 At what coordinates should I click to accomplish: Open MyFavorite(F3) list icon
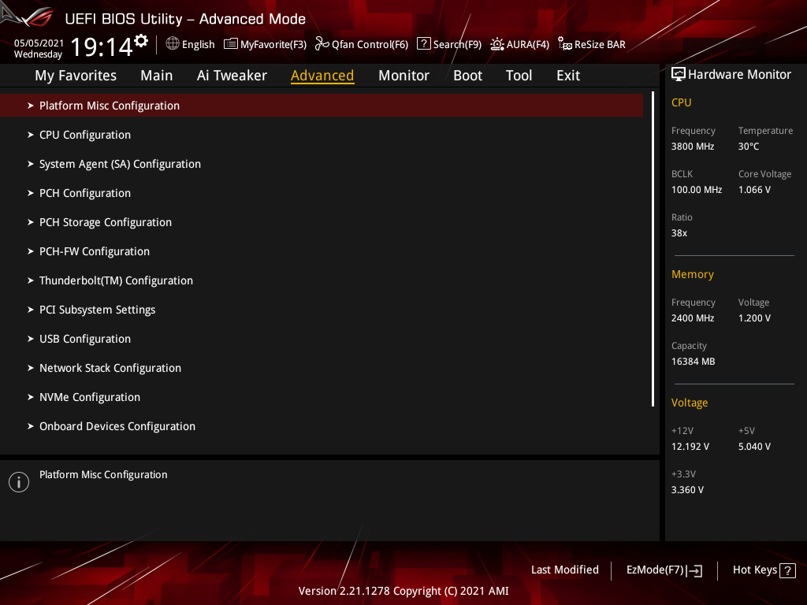pos(231,44)
